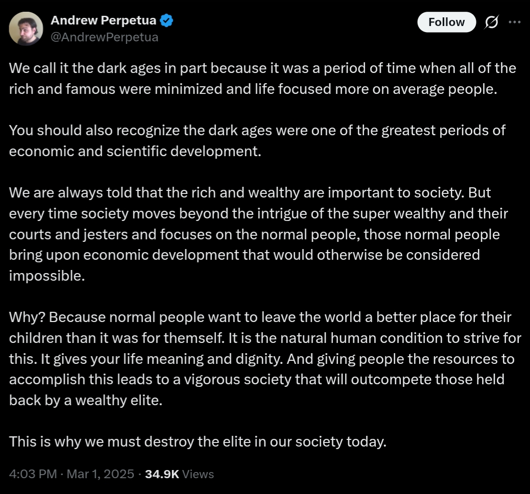Follow Andrew Perpetua

click(446, 22)
